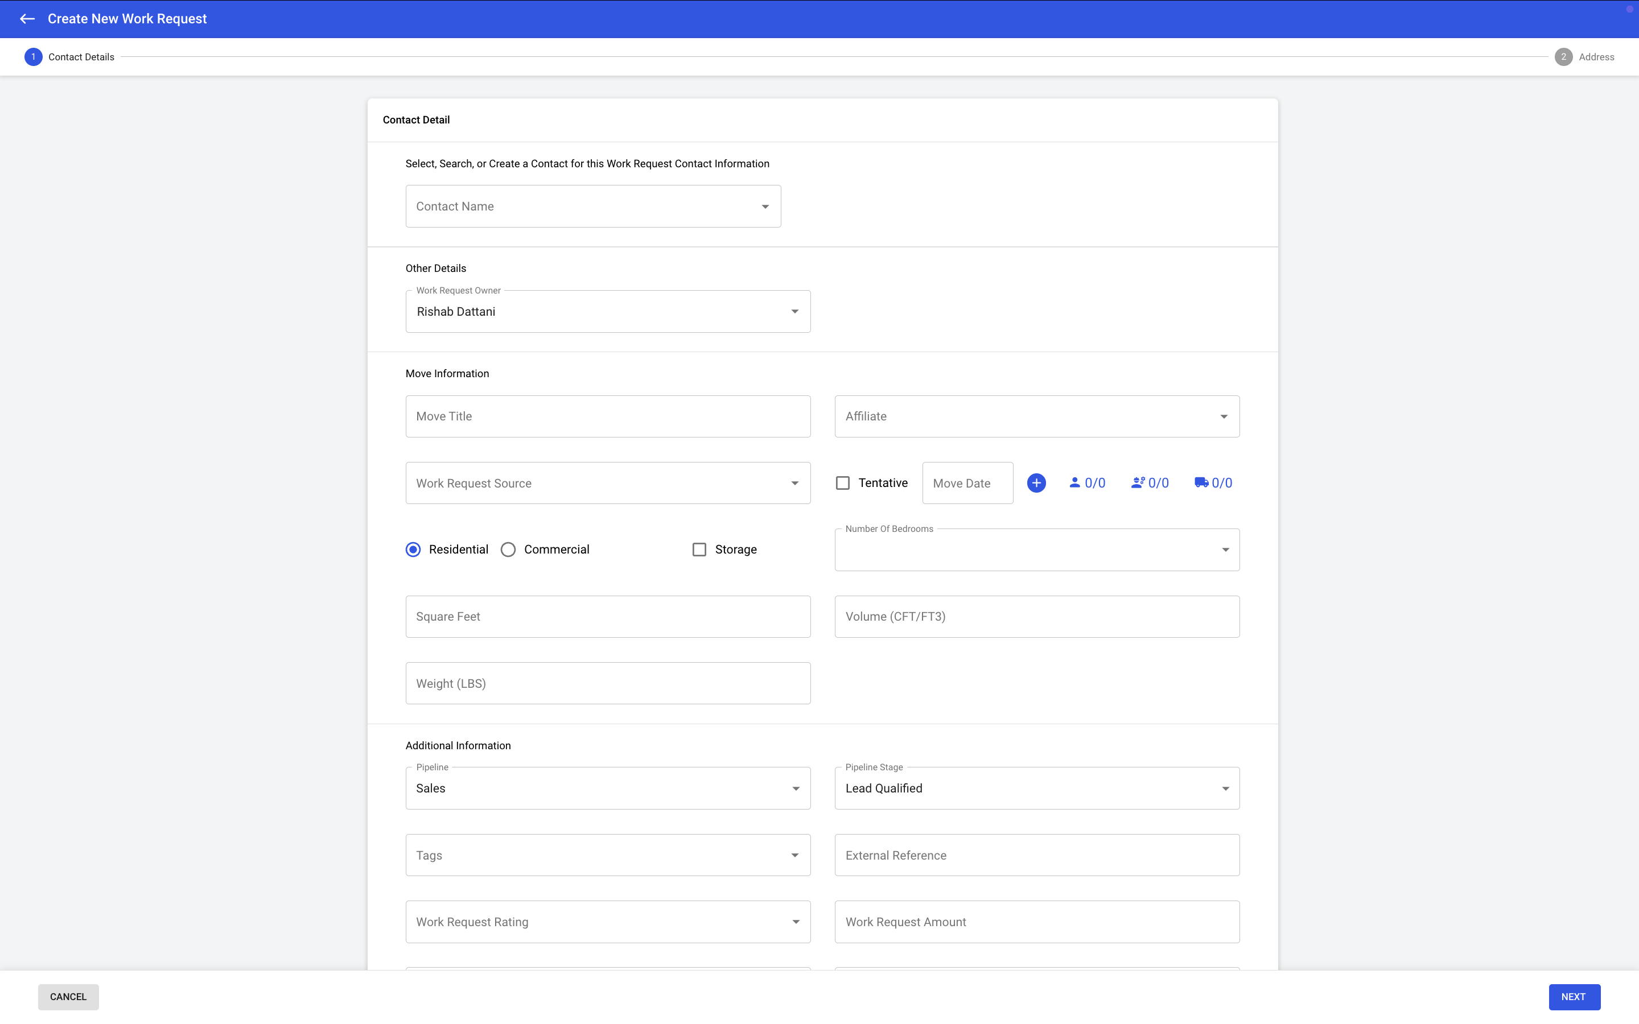Screen dimensions: 1639x1024
Task: Click the single person crew count icon
Action: [x=1075, y=483]
